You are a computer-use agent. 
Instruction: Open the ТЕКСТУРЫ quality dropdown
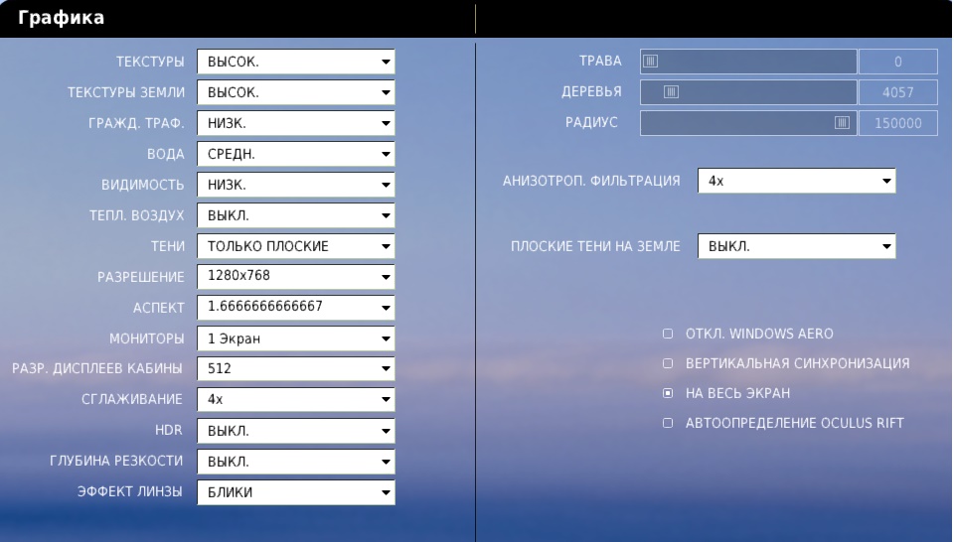(x=296, y=62)
